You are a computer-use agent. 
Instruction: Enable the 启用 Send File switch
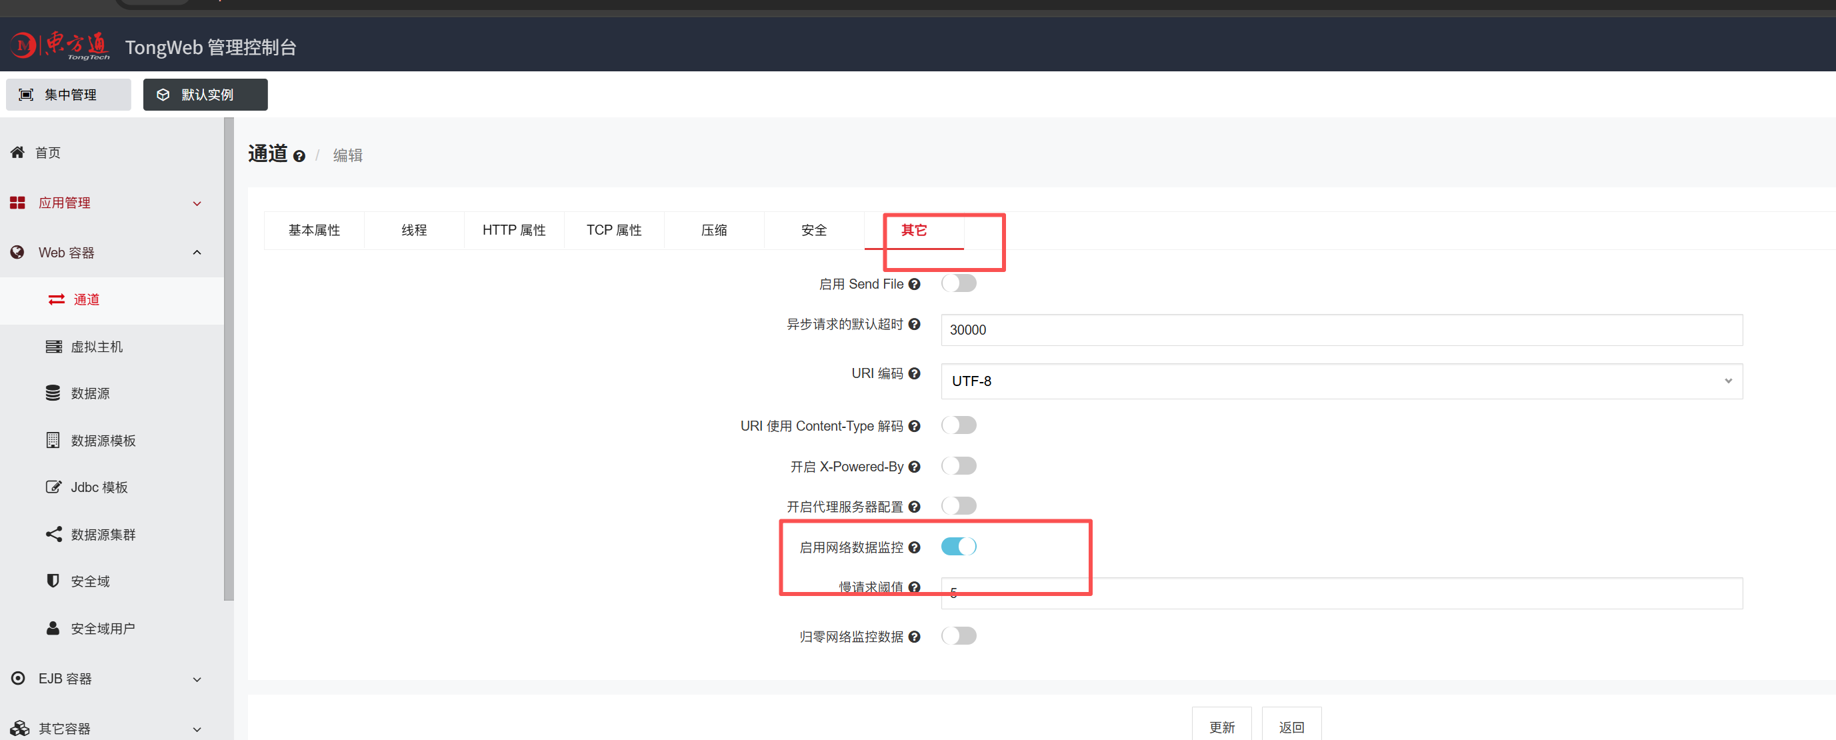(x=959, y=283)
